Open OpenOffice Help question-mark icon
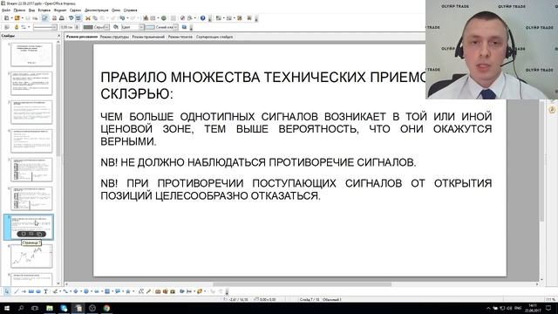The height and width of the screenshot is (314, 558). click(202, 17)
